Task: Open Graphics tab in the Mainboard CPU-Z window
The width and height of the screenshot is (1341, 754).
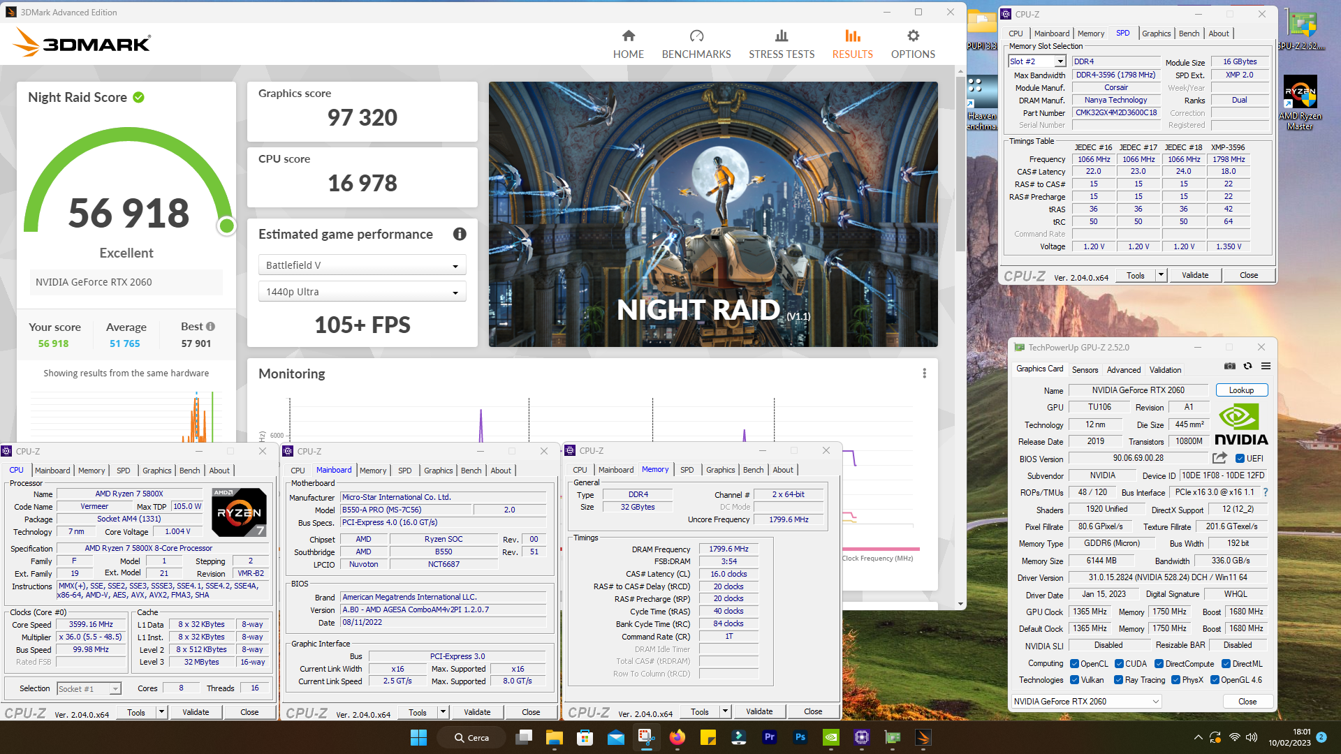Action: click(x=438, y=471)
